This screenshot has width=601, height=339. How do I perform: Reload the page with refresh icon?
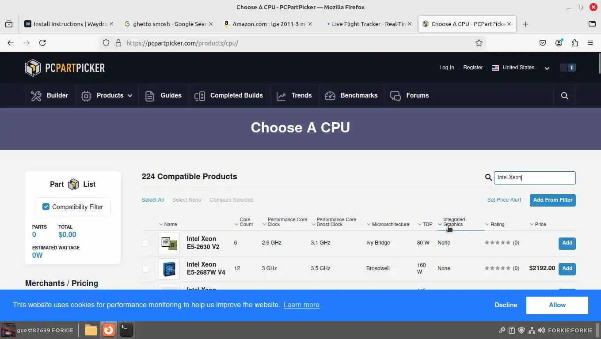tap(42, 43)
